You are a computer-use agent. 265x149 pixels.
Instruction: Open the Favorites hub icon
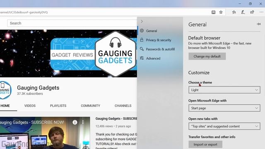pos(234,12)
